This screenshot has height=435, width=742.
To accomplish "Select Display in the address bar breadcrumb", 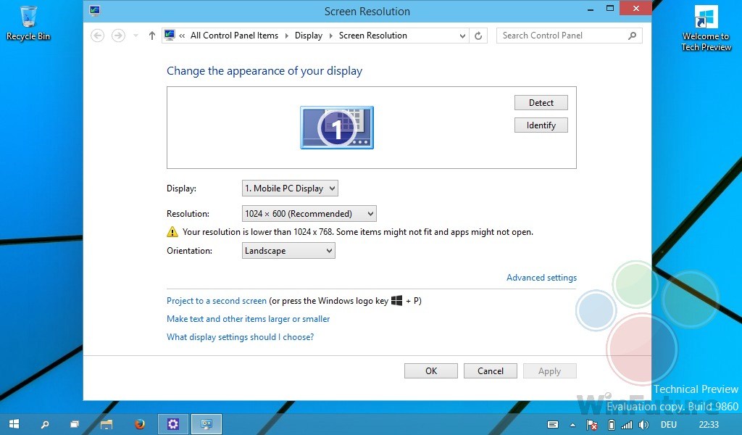I will (308, 35).
